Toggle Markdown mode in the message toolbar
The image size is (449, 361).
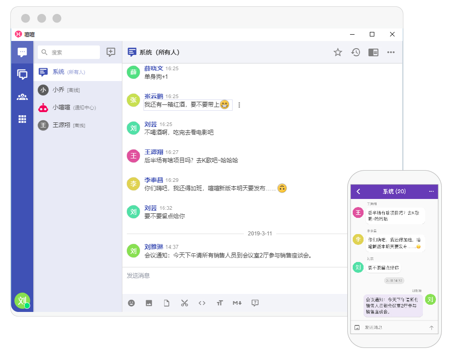237,303
